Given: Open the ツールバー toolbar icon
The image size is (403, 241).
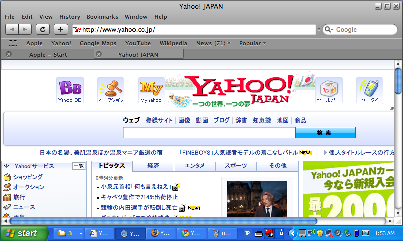Looking at the screenshot, I should pos(329,91).
